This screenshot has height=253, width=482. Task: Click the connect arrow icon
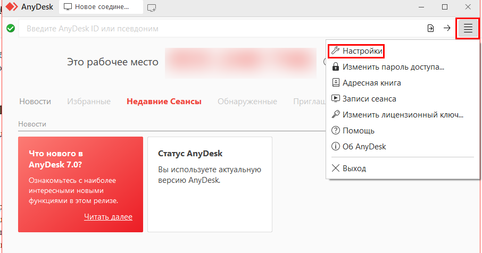447,29
